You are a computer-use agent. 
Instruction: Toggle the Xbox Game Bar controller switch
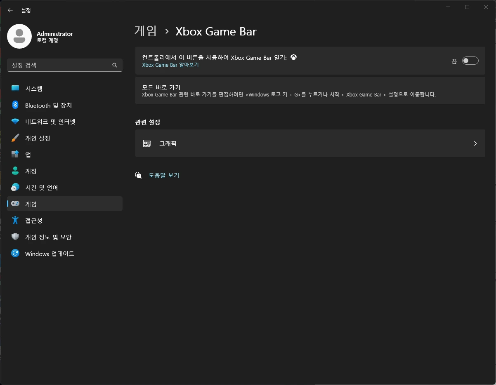coord(470,61)
